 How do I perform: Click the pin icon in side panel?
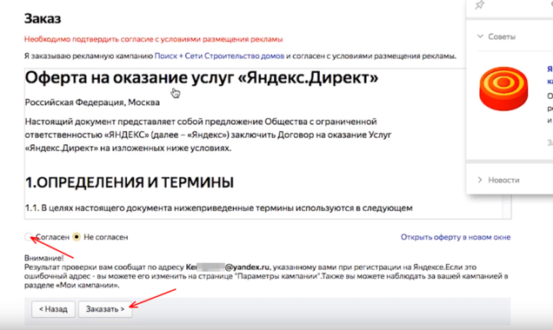click(480, 5)
